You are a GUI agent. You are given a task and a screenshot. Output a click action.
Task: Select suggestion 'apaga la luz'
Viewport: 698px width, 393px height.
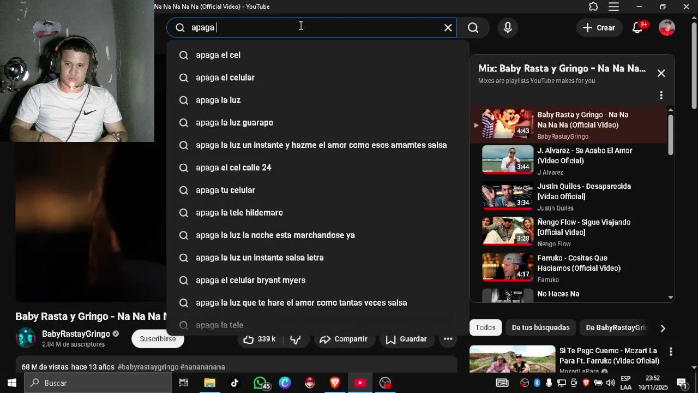coord(318,100)
